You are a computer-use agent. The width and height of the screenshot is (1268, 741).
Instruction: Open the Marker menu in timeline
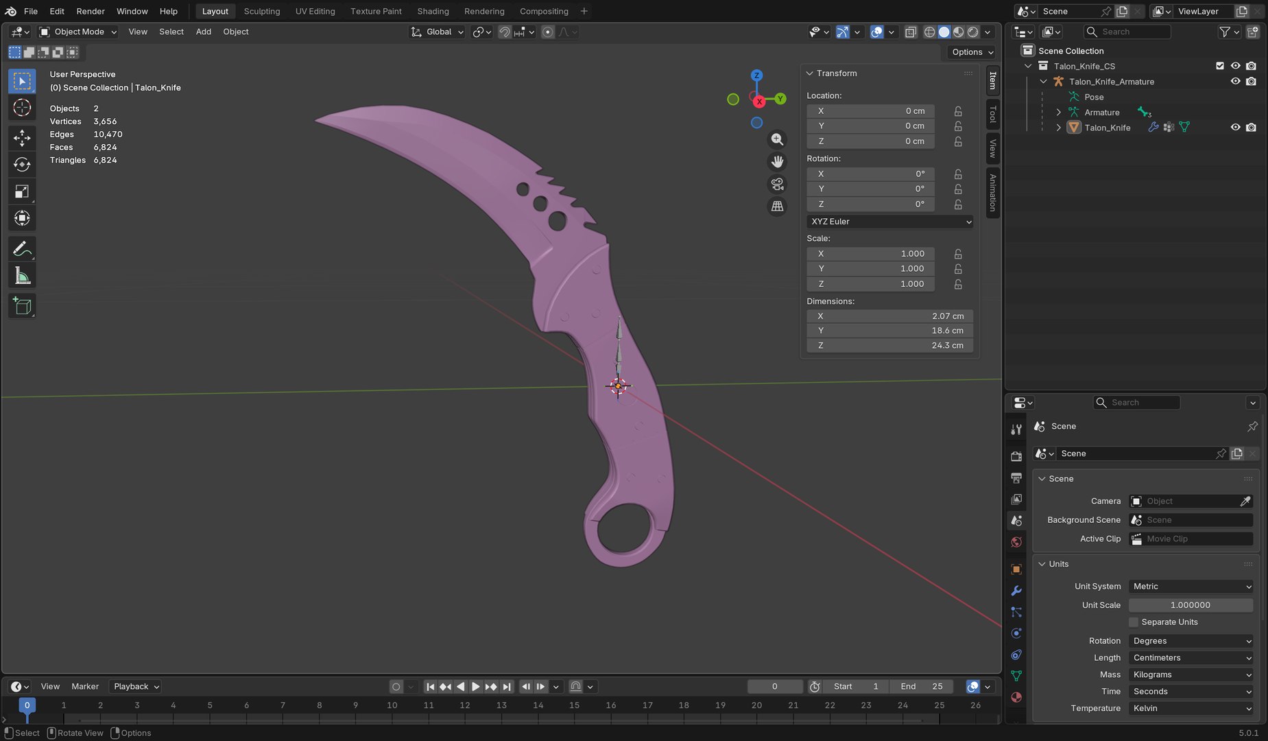[x=85, y=687]
